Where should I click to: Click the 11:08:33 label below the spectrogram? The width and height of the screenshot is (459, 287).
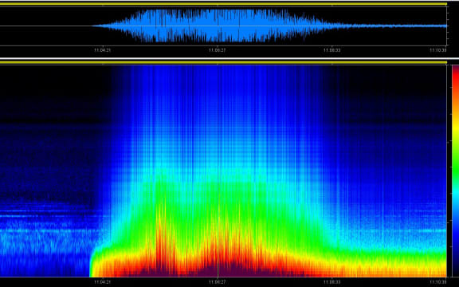click(332, 281)
